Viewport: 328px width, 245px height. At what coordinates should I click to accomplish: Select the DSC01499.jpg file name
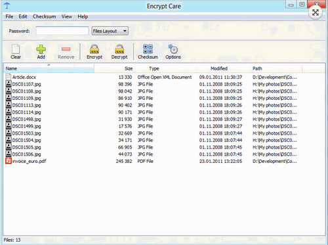coord(27,126)
